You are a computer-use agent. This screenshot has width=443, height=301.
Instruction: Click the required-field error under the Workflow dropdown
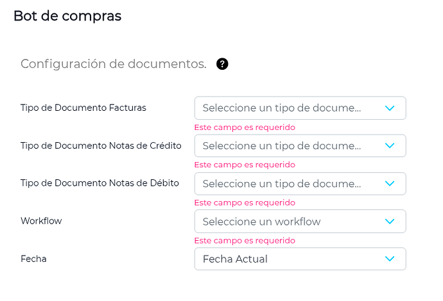[245, 241]
